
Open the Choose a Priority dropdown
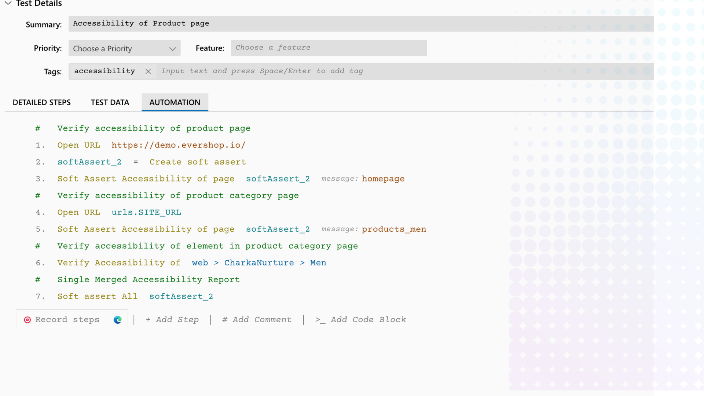pyautogui.click(x=124, y=48)
